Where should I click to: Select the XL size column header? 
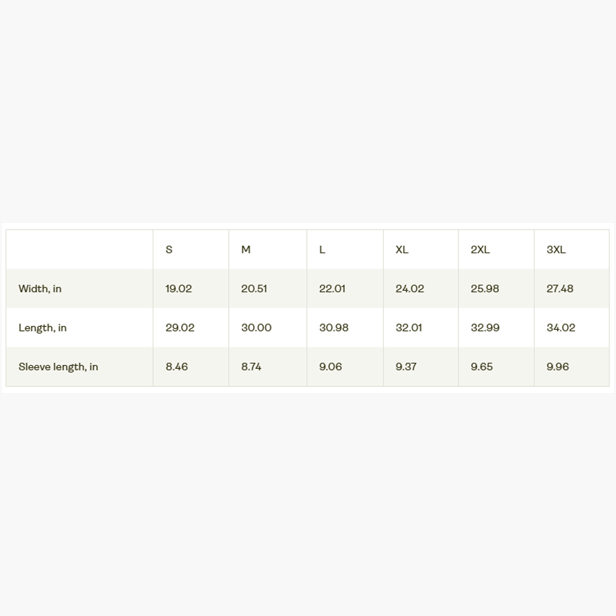point(402,249)
